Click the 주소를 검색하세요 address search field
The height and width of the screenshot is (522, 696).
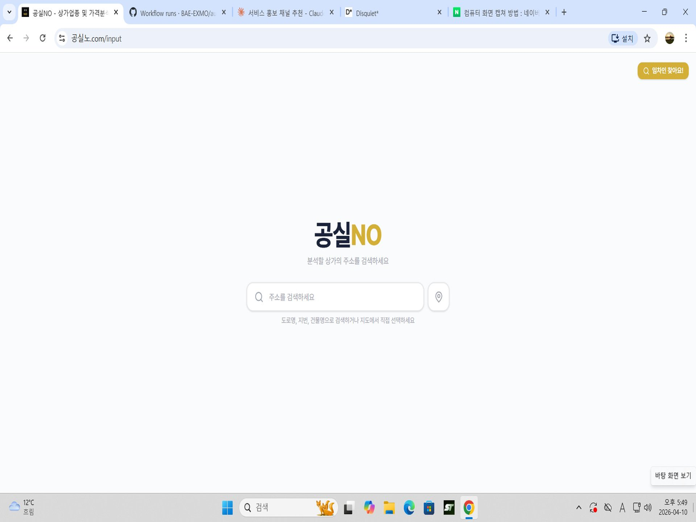(335, 297)
